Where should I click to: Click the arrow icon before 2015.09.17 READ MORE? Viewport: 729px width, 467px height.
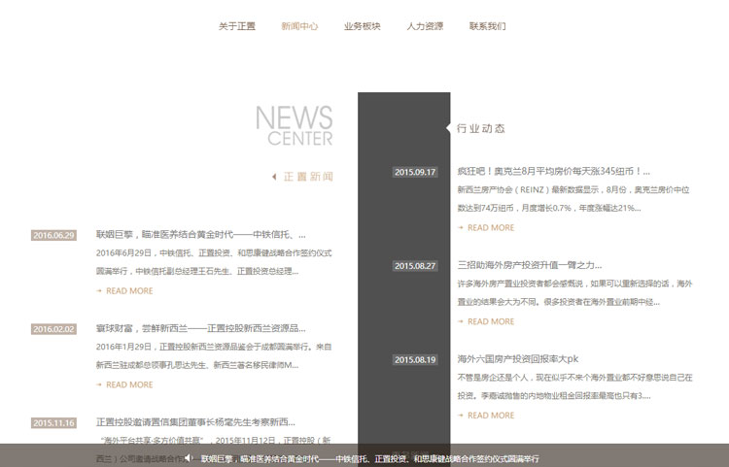point(461,228)
